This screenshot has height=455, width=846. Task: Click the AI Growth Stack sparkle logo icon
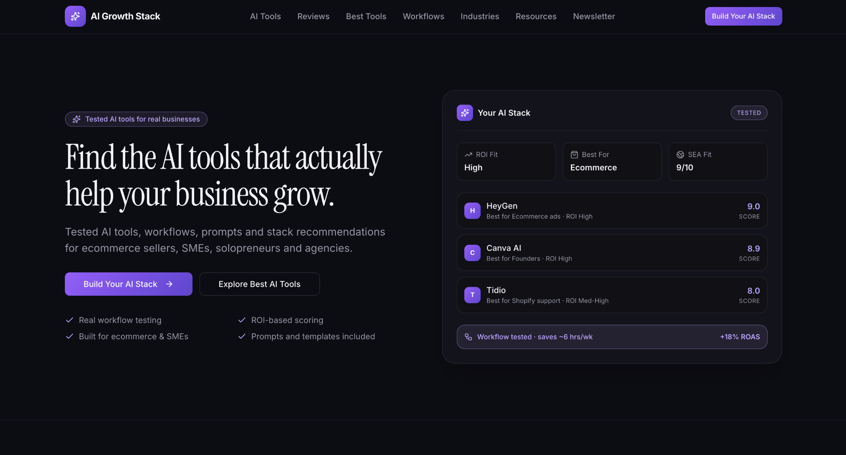(75, 16)
